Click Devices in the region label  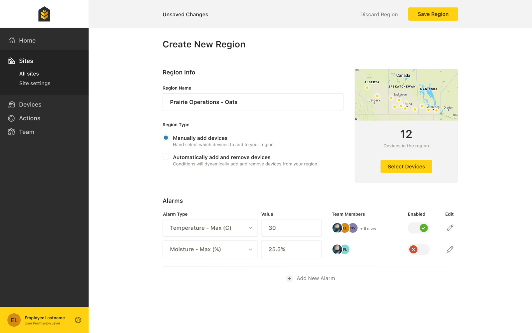click(x=406, y=146)
